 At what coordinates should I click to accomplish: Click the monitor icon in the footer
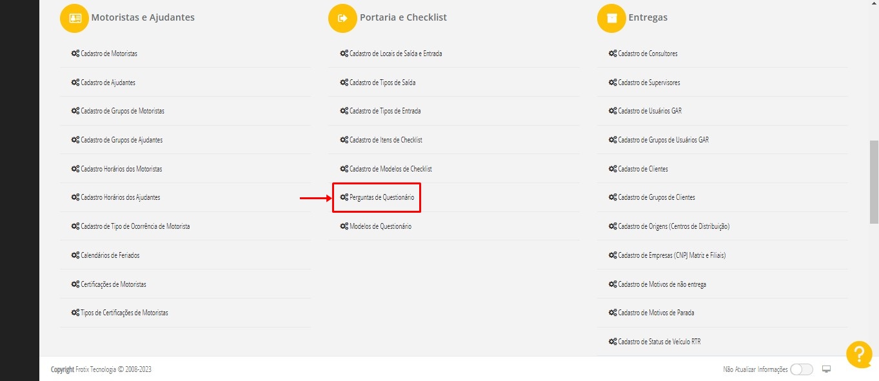point(827,369)
